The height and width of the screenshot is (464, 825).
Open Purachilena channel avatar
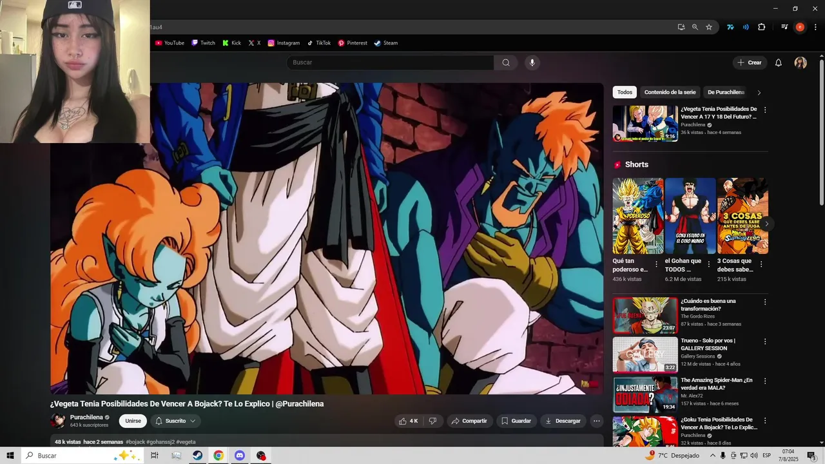pos(58,421)
